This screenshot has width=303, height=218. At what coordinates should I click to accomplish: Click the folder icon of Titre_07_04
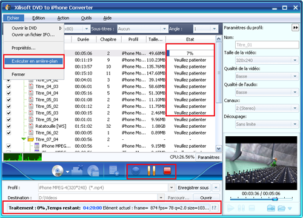click(31, 139)
